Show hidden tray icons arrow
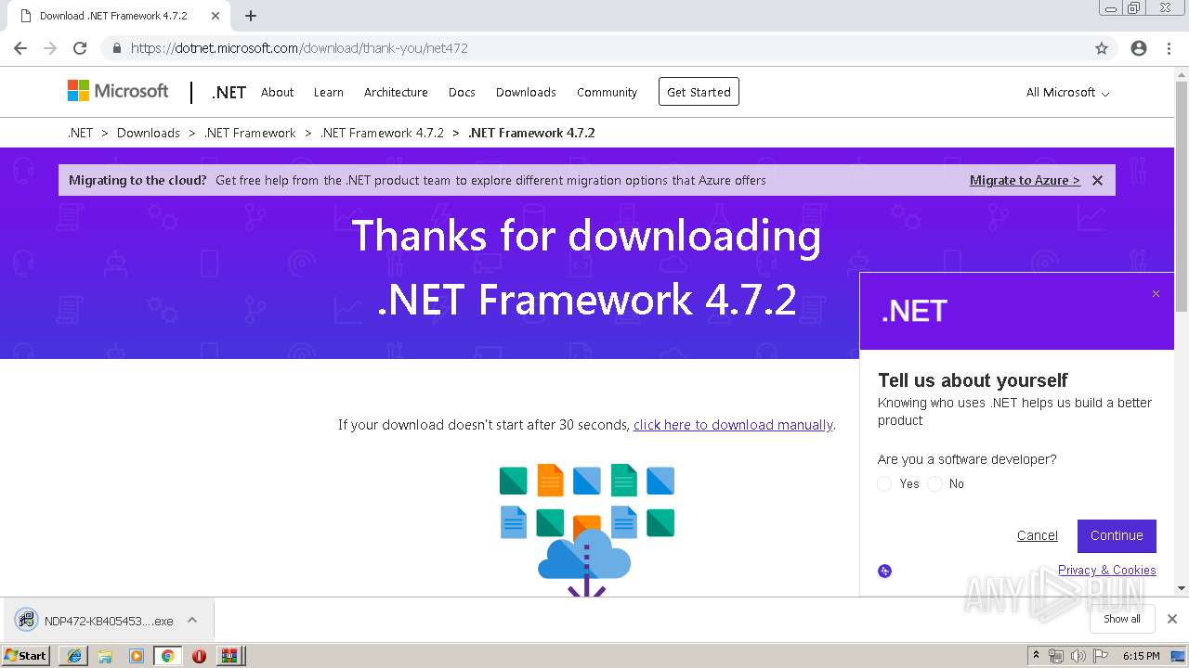This screenshot has height=668, width=1189. point(1036,656)
